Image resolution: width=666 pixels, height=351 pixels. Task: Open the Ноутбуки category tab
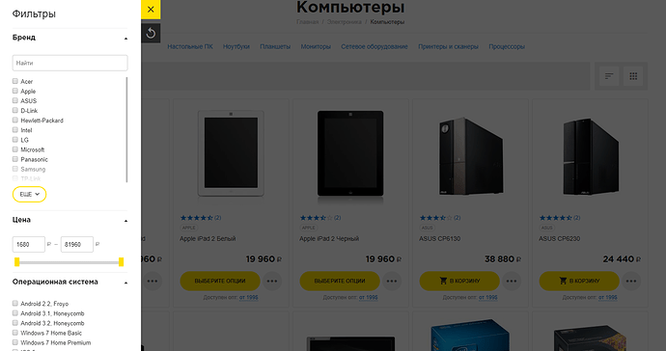pyautogui.click(x=236, y=46)
